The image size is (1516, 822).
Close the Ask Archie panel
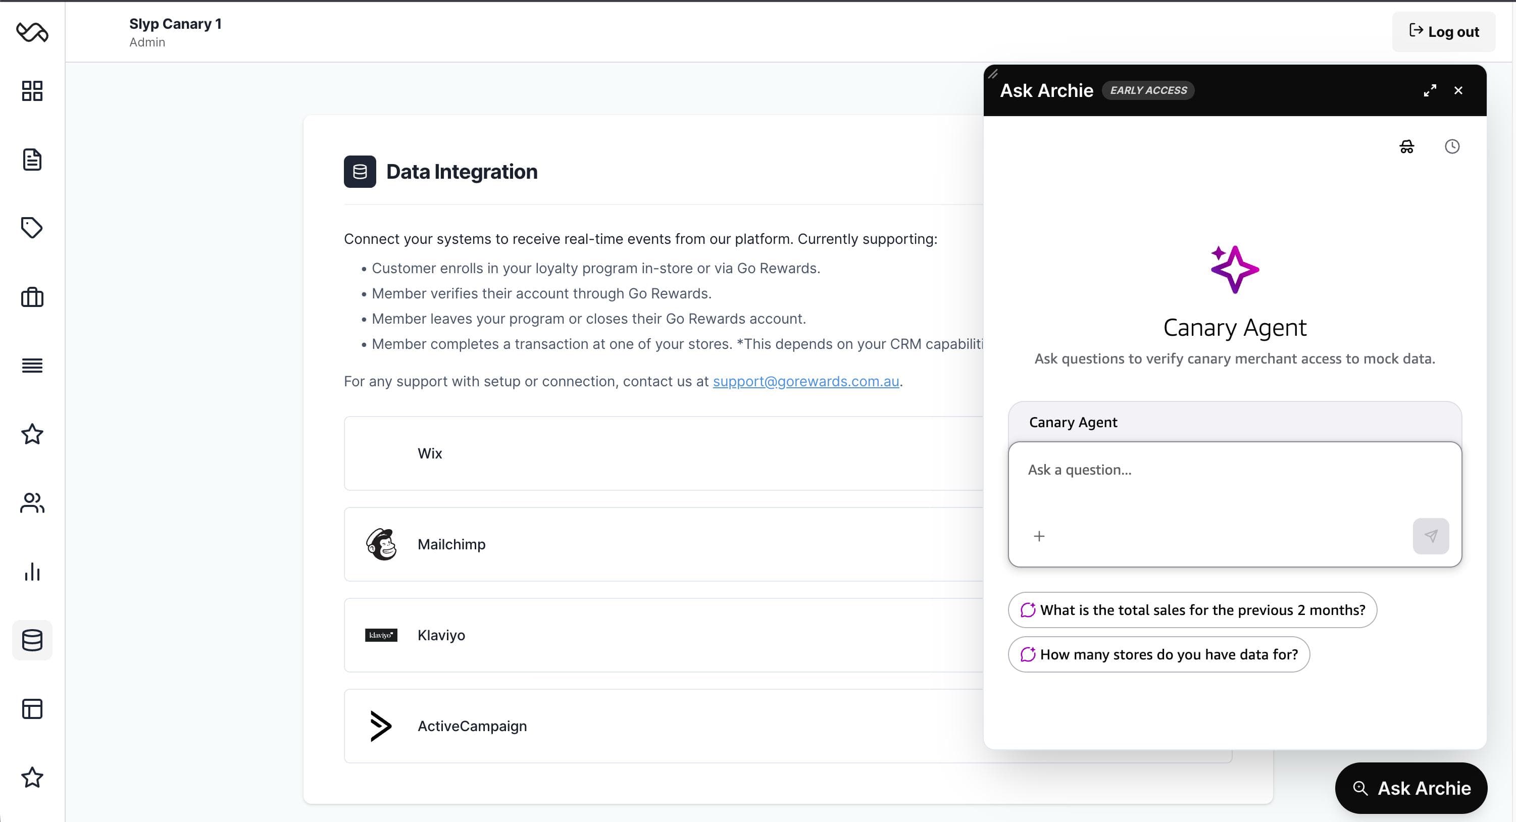coord(1458,90)
